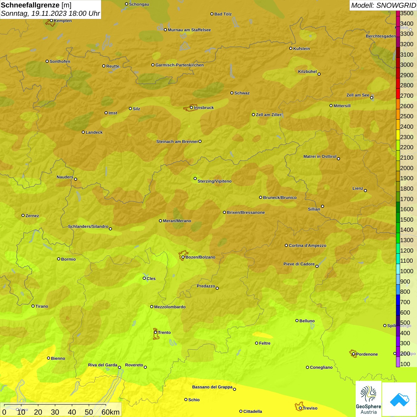
Task: Click the Rovereto location dot
Action: point(145,367)
